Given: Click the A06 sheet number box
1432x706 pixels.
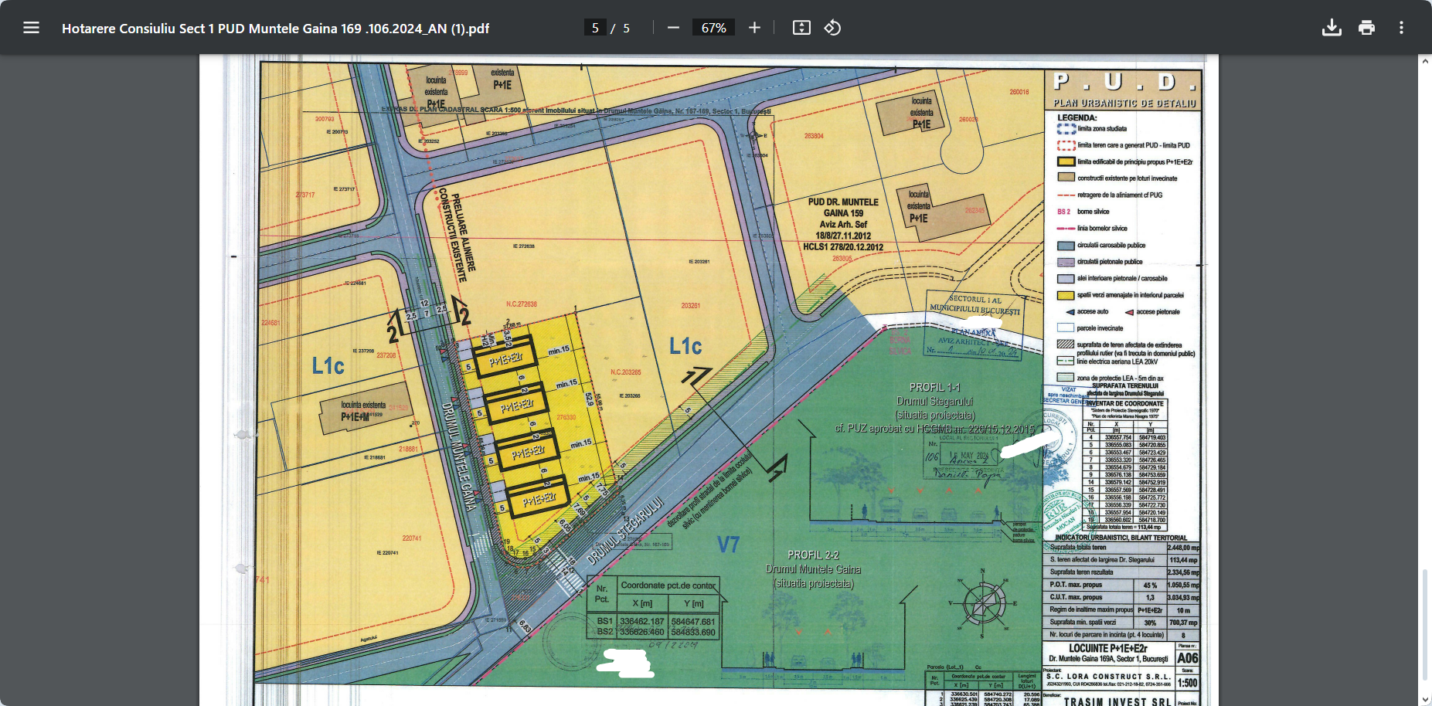Looking at the screenshot, I should [x=1187, y=658].
